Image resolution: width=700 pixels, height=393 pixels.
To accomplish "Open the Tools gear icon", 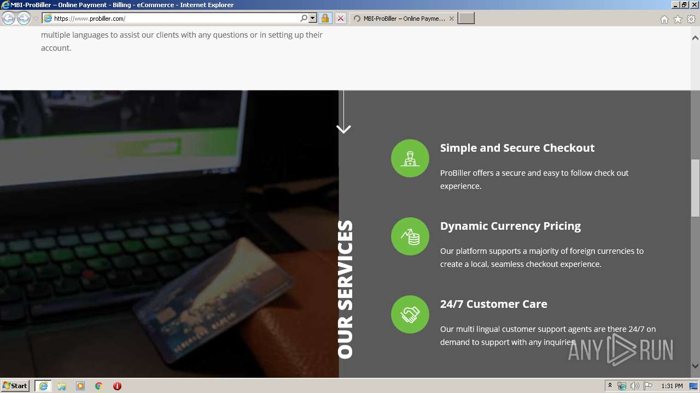I will 691,19.
